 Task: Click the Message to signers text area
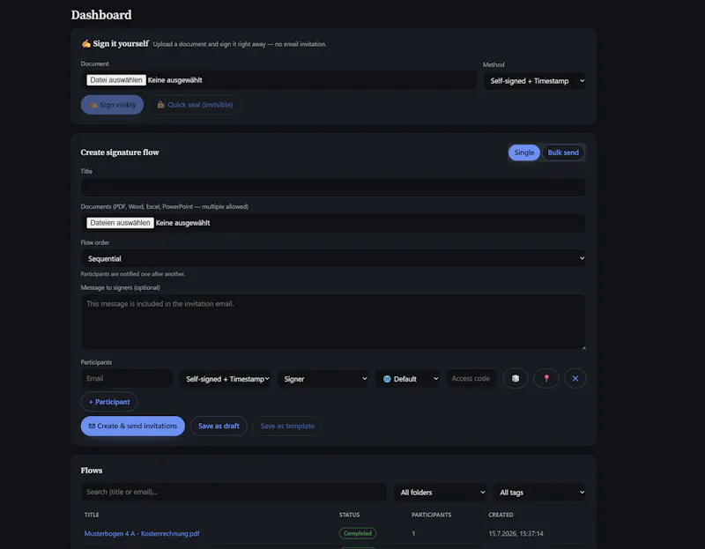[x=333, y=322]
